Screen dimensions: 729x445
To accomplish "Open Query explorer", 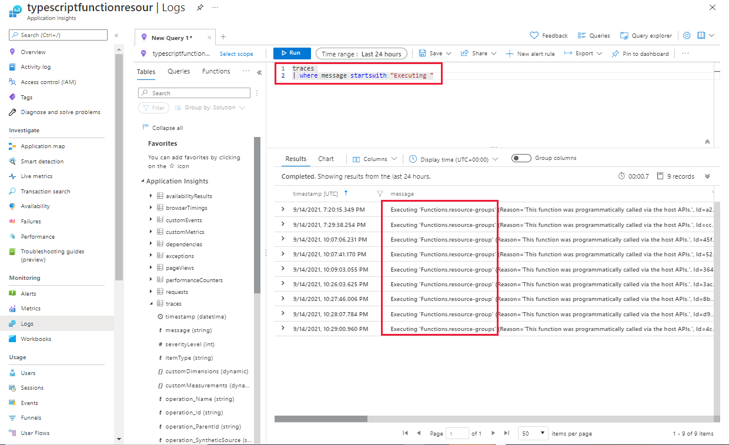I will [646, 35].
